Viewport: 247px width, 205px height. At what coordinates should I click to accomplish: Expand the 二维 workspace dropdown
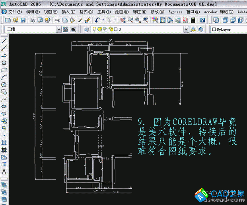coord(59,30)
